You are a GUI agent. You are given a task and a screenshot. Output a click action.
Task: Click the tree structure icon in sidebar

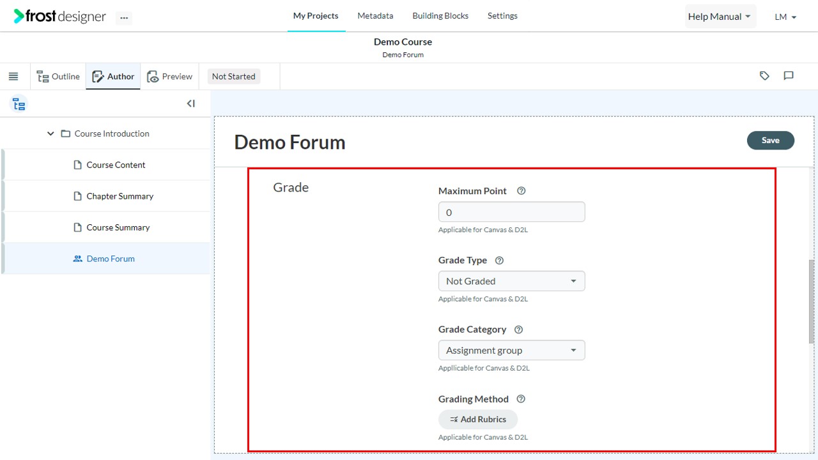coord(19,104)
